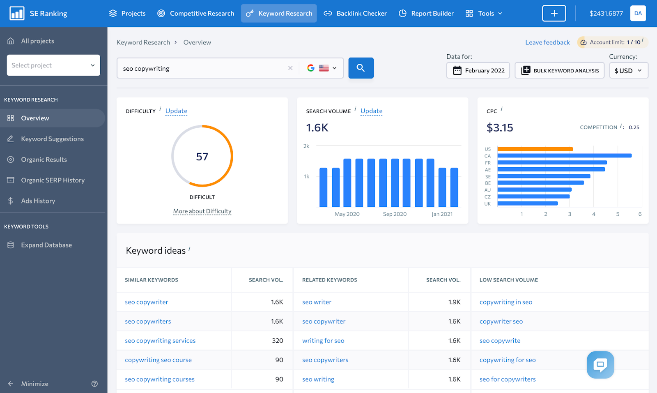Viewport: 657px width, 393px height.
Task: Change currency with the $ USD dropdown
Action: click(x=628, y=70)
